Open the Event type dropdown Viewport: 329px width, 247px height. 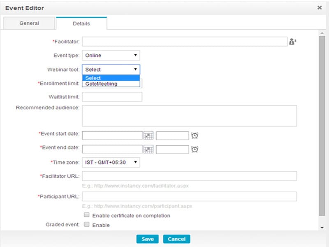111,56
